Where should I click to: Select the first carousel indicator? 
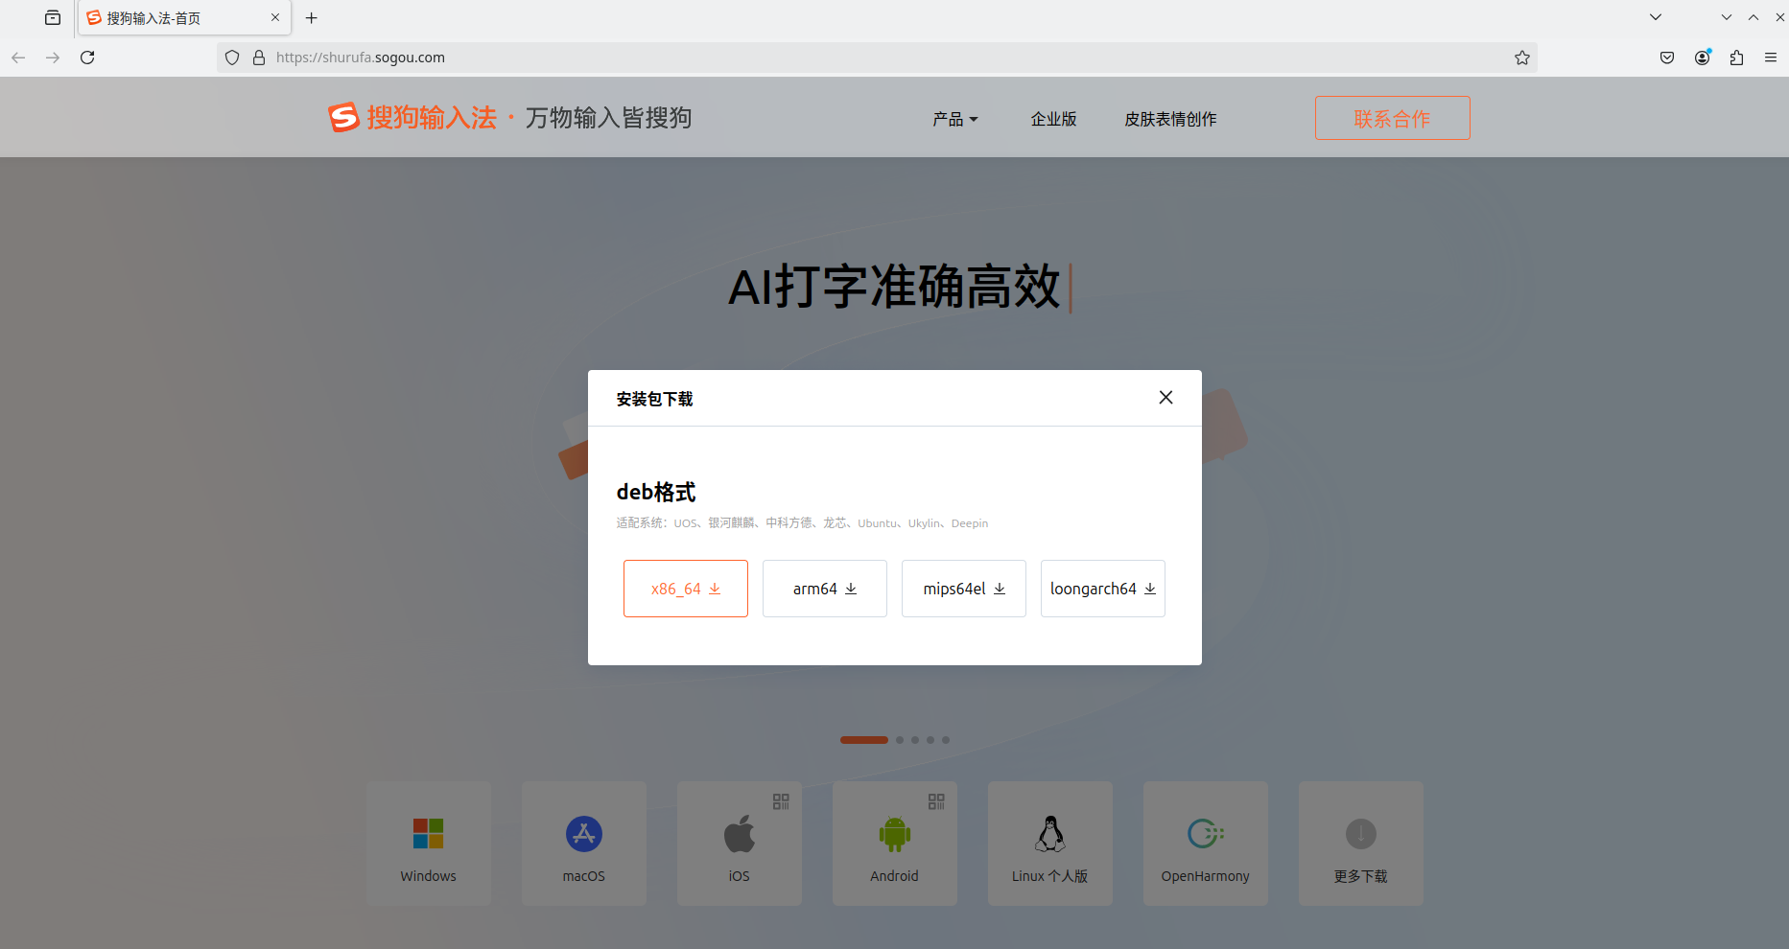[864, 740]
